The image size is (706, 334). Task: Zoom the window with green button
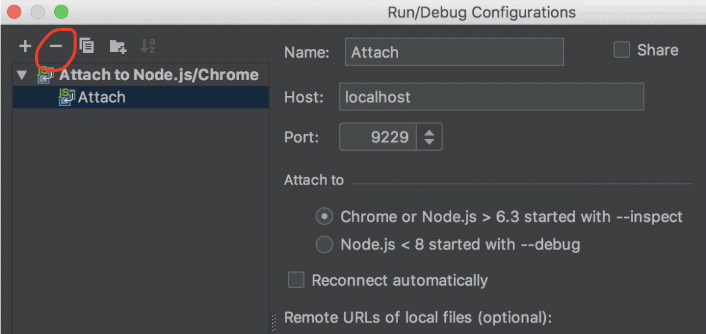point(61,11)
